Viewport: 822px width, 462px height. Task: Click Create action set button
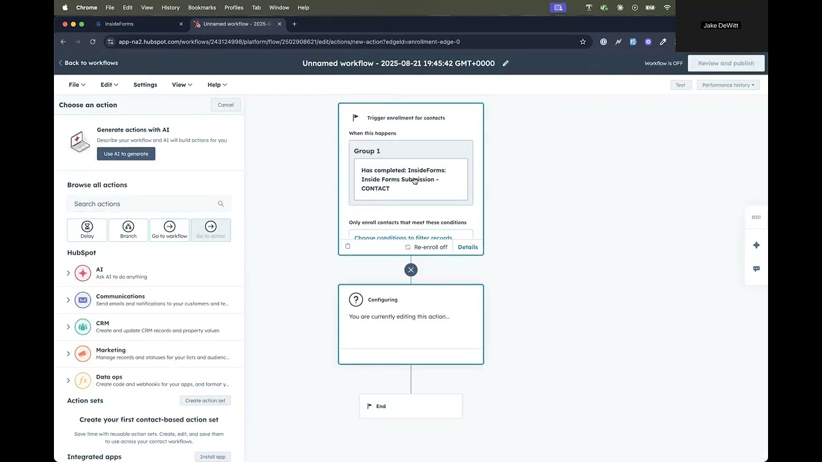tap(205, 400)
